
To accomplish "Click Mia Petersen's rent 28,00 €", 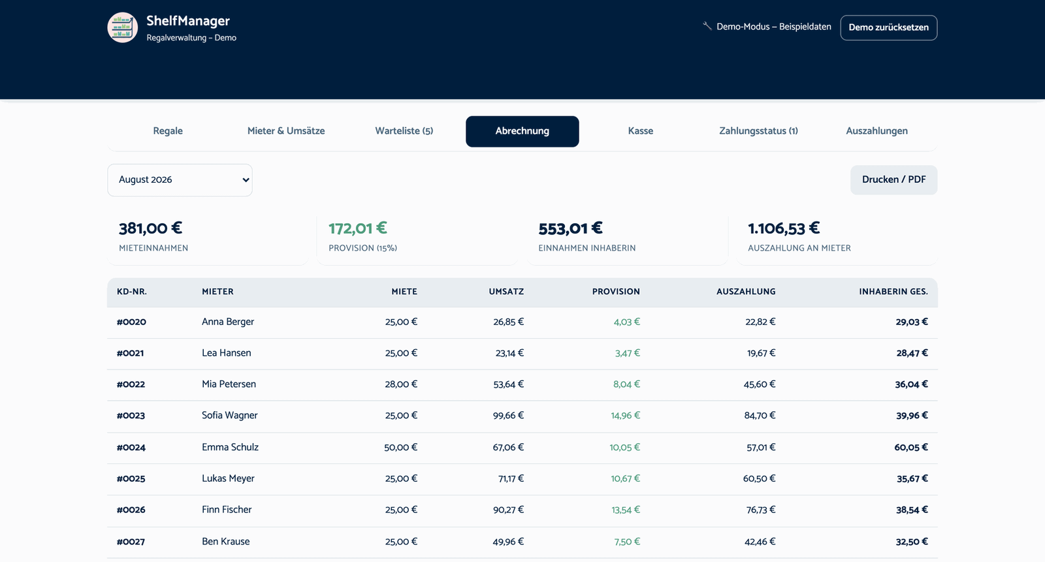I will pos(401,384).
